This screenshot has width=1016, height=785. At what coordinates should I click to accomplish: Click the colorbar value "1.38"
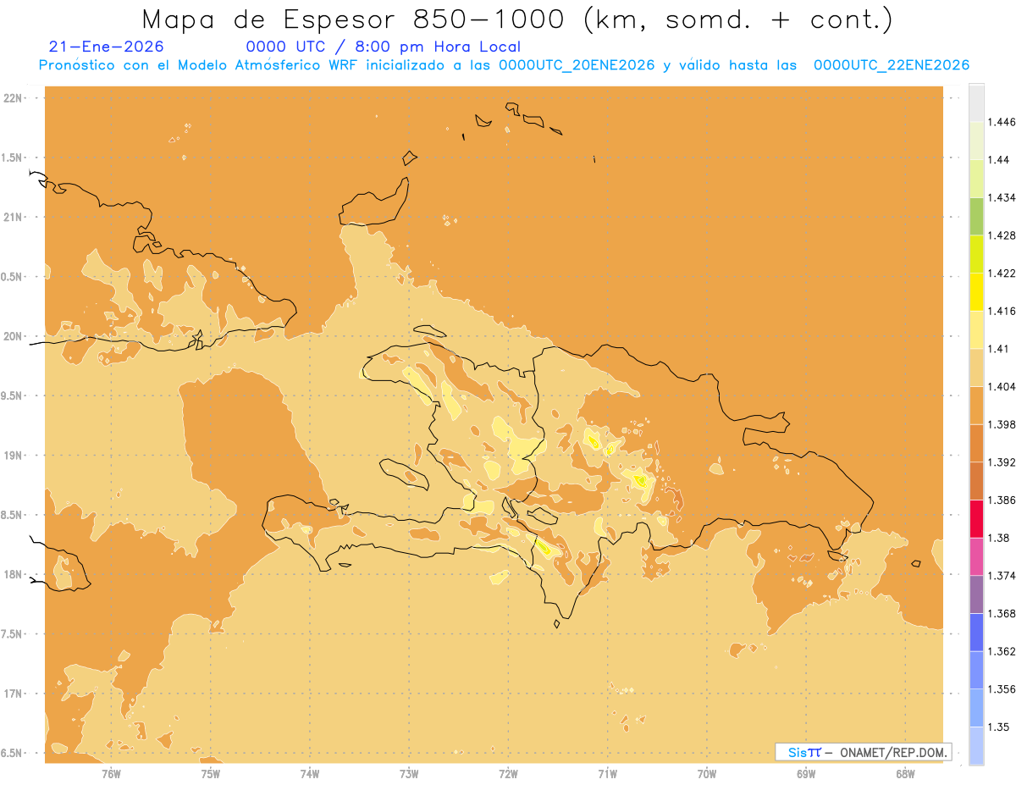999,538
